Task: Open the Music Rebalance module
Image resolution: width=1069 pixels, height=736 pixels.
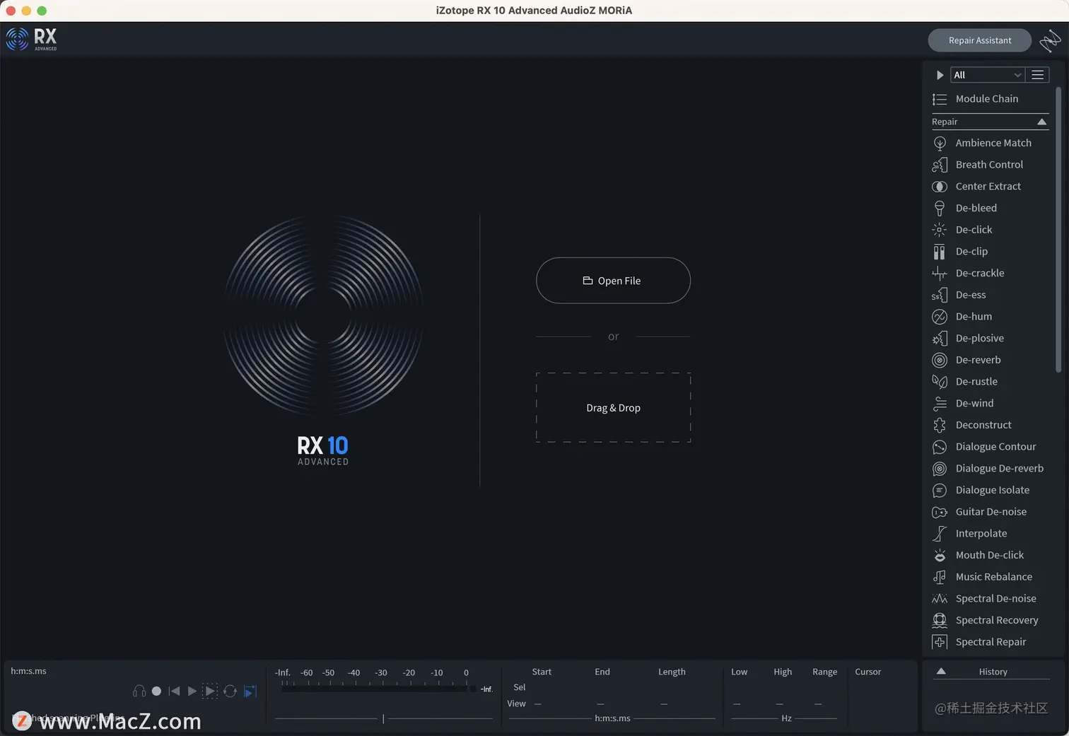Action: pos(982,577)
